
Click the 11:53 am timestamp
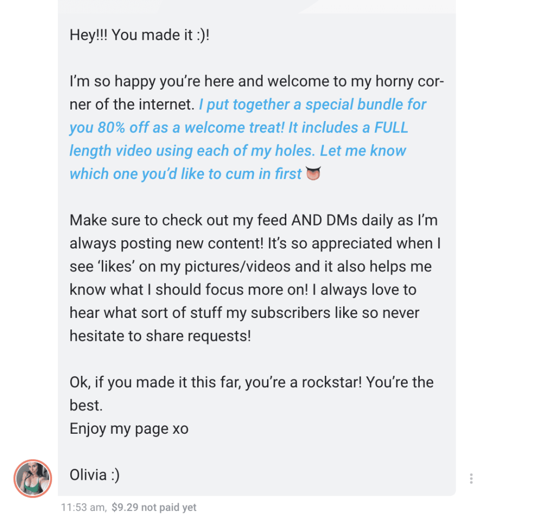[83, 507]
